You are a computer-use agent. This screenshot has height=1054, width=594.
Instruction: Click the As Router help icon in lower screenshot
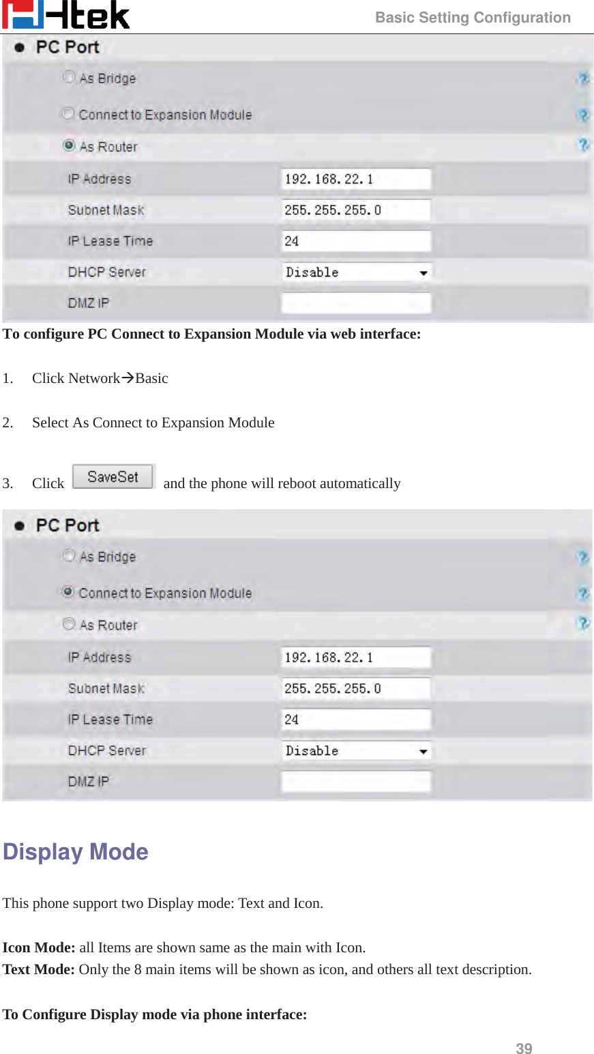pyautogui.click(x=584, y=623)
